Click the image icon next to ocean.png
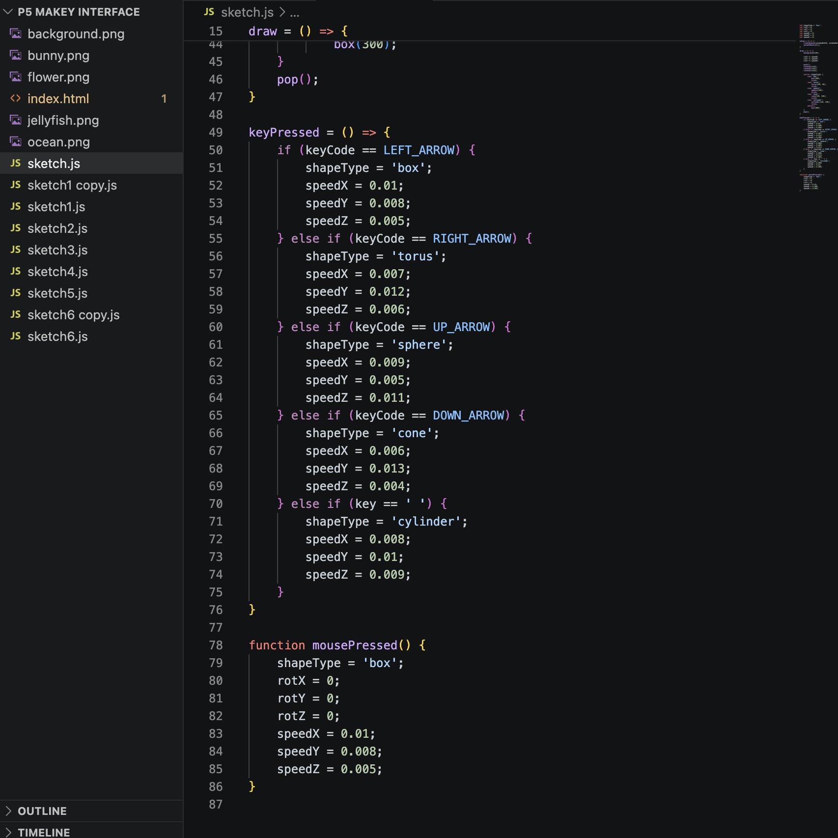The image size is (838, 838). pyautogui.click(x=16, y=142)
